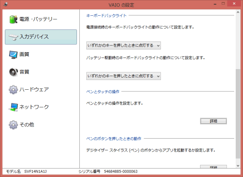Click the scroll up arrow
This screenshot has height=177, width=243.
click(x=238, y=12)
